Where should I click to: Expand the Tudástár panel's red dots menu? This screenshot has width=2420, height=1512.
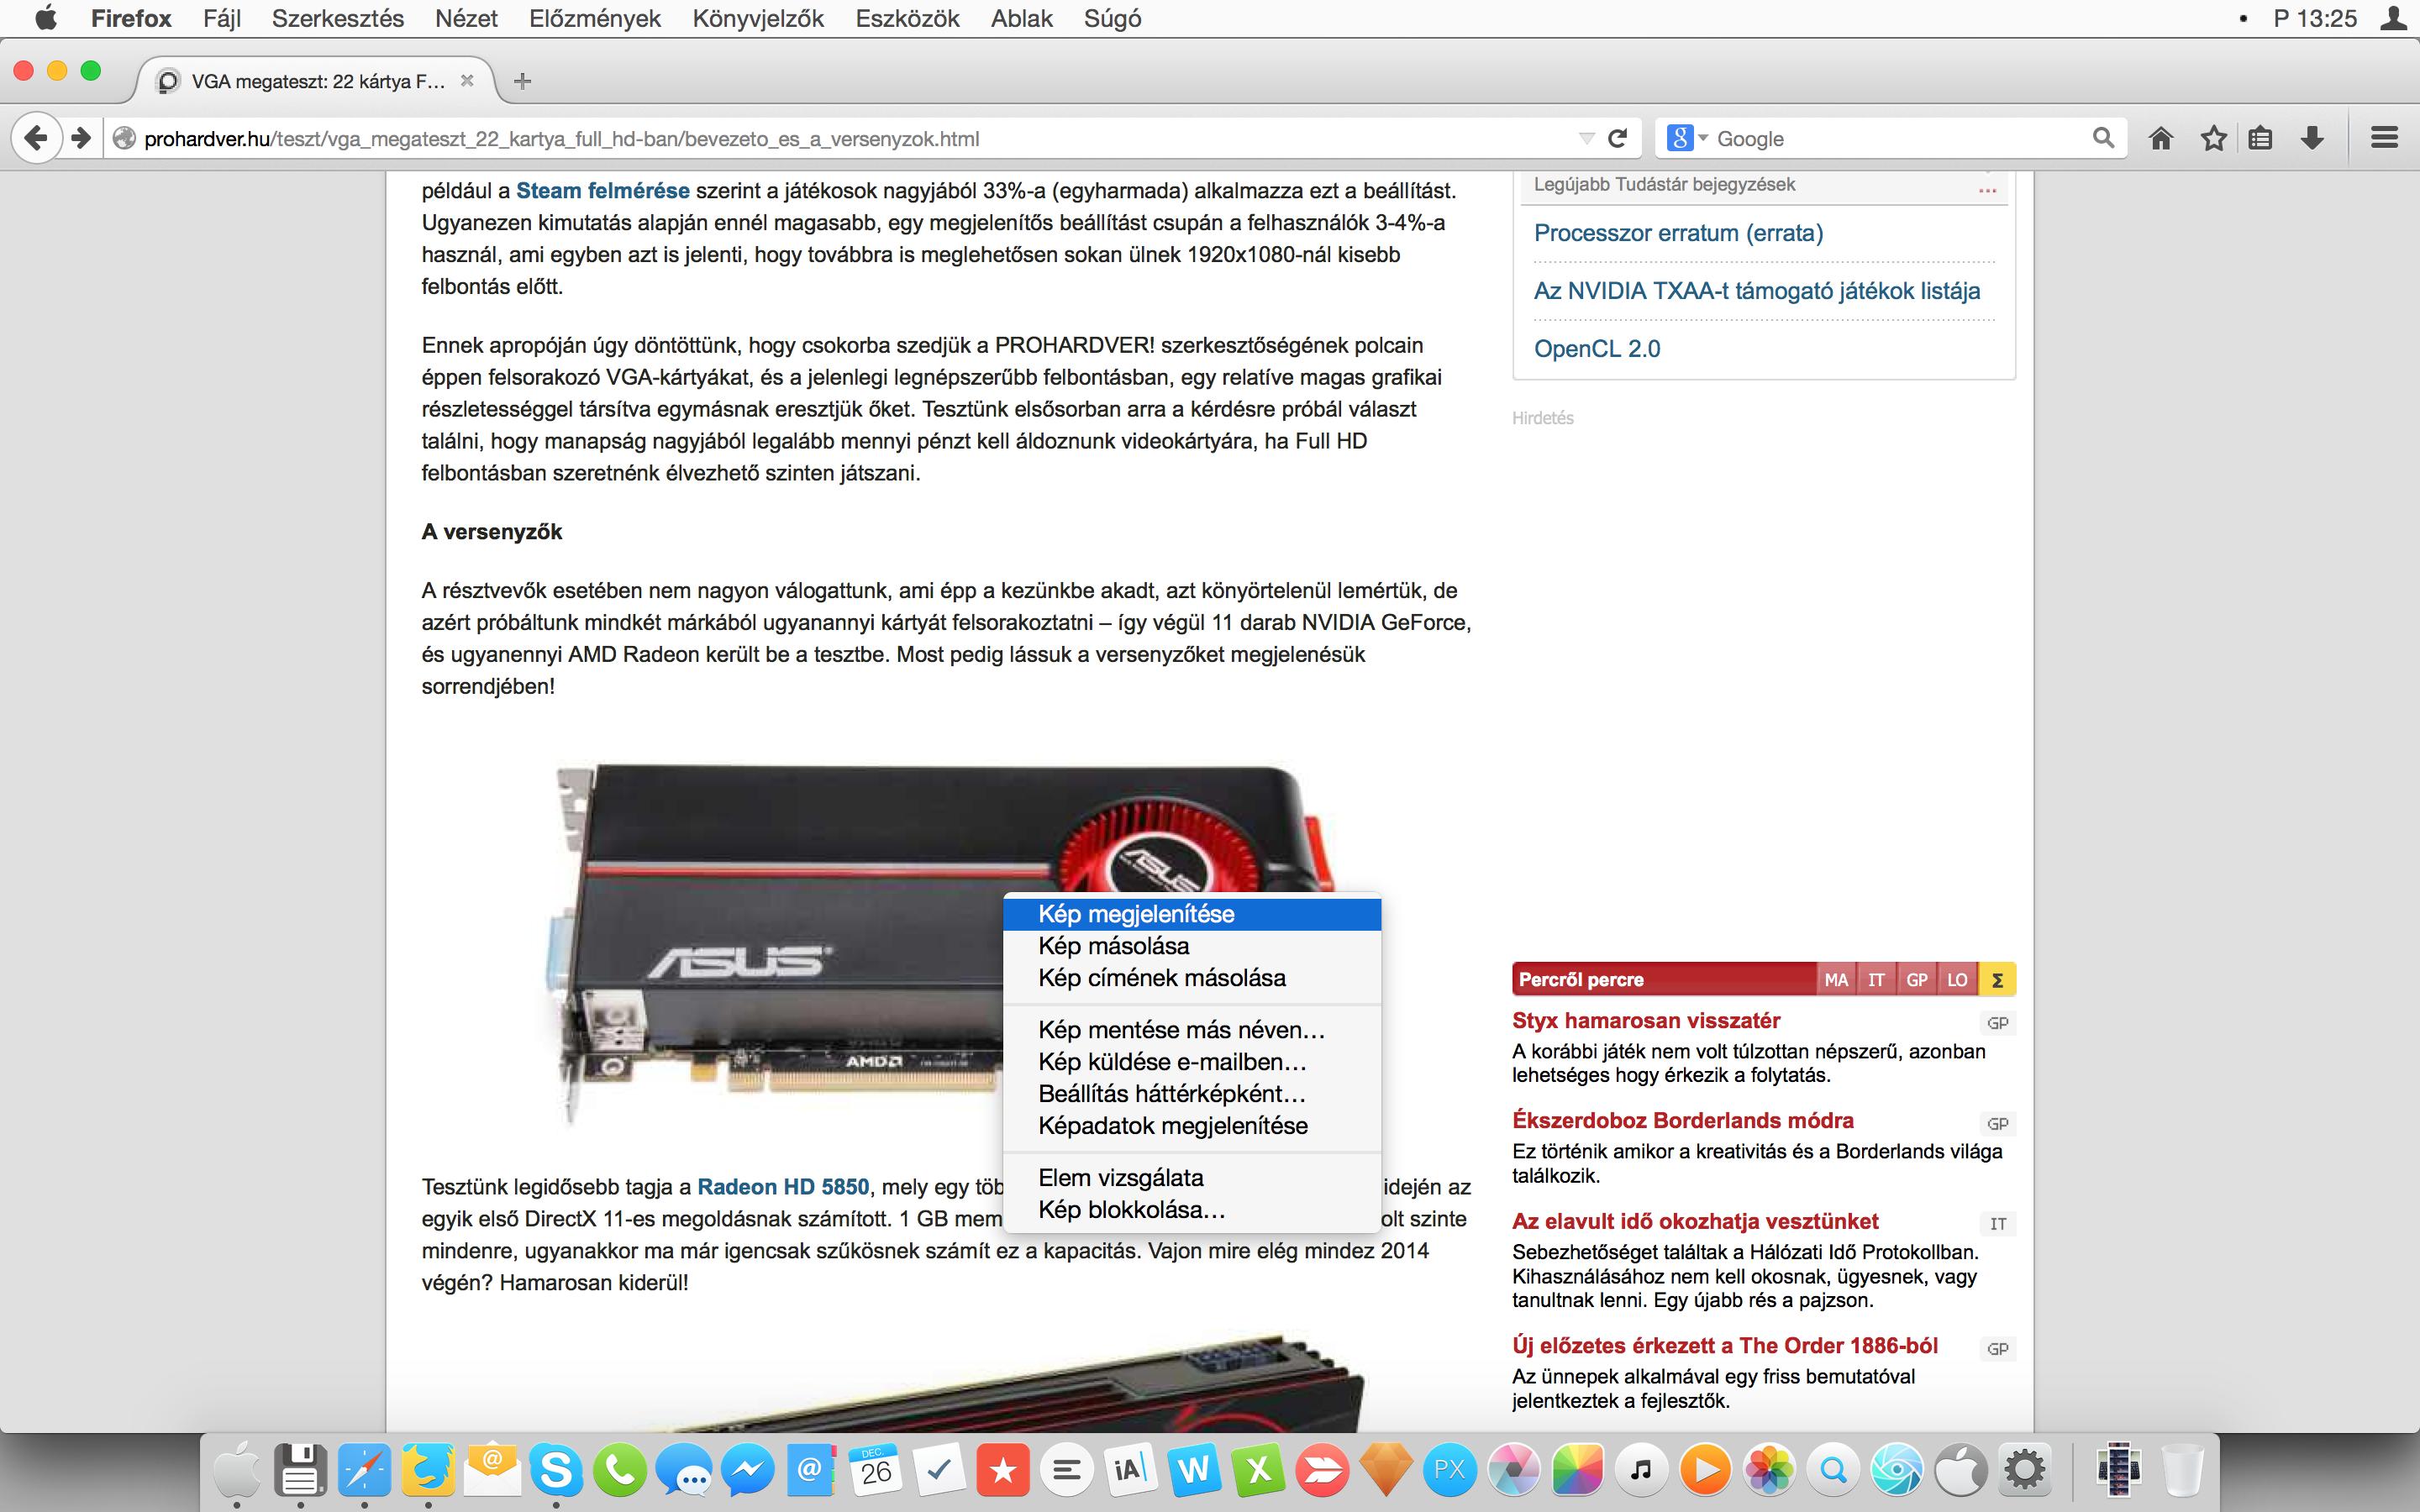pyautogui.click(x=1986, y=189)
